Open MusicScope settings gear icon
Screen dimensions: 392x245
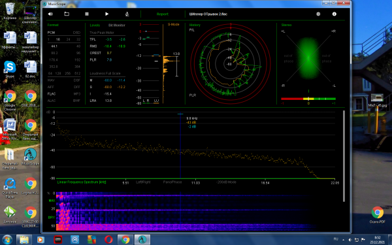318,14
